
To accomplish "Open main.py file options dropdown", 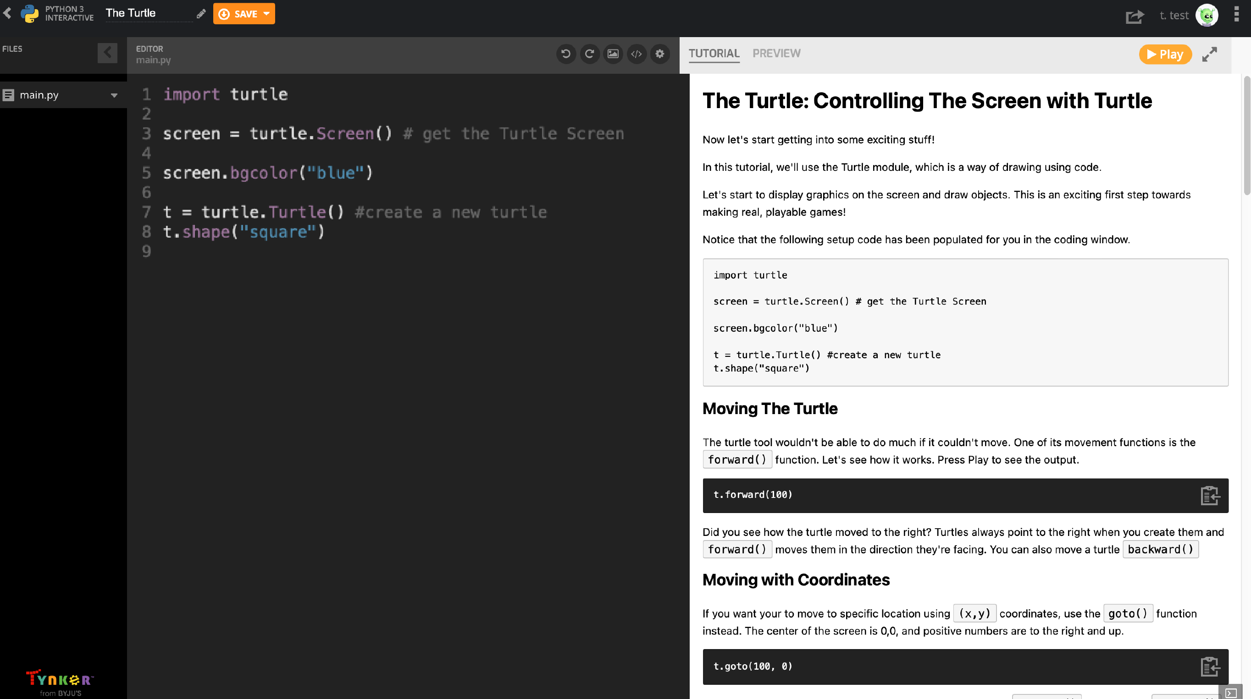I will [114, 95].
